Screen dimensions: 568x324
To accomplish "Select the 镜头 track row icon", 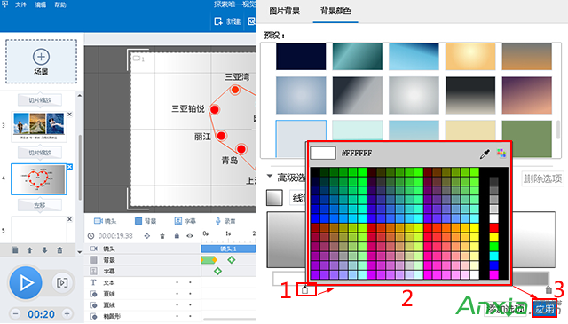I will 93,249.
